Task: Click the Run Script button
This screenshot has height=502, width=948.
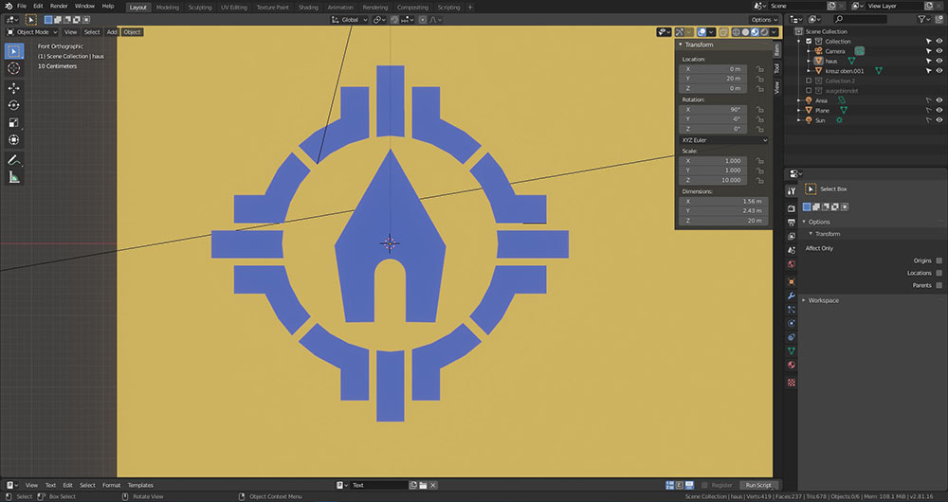Action: pyautogui.click(x=757, y=485)
